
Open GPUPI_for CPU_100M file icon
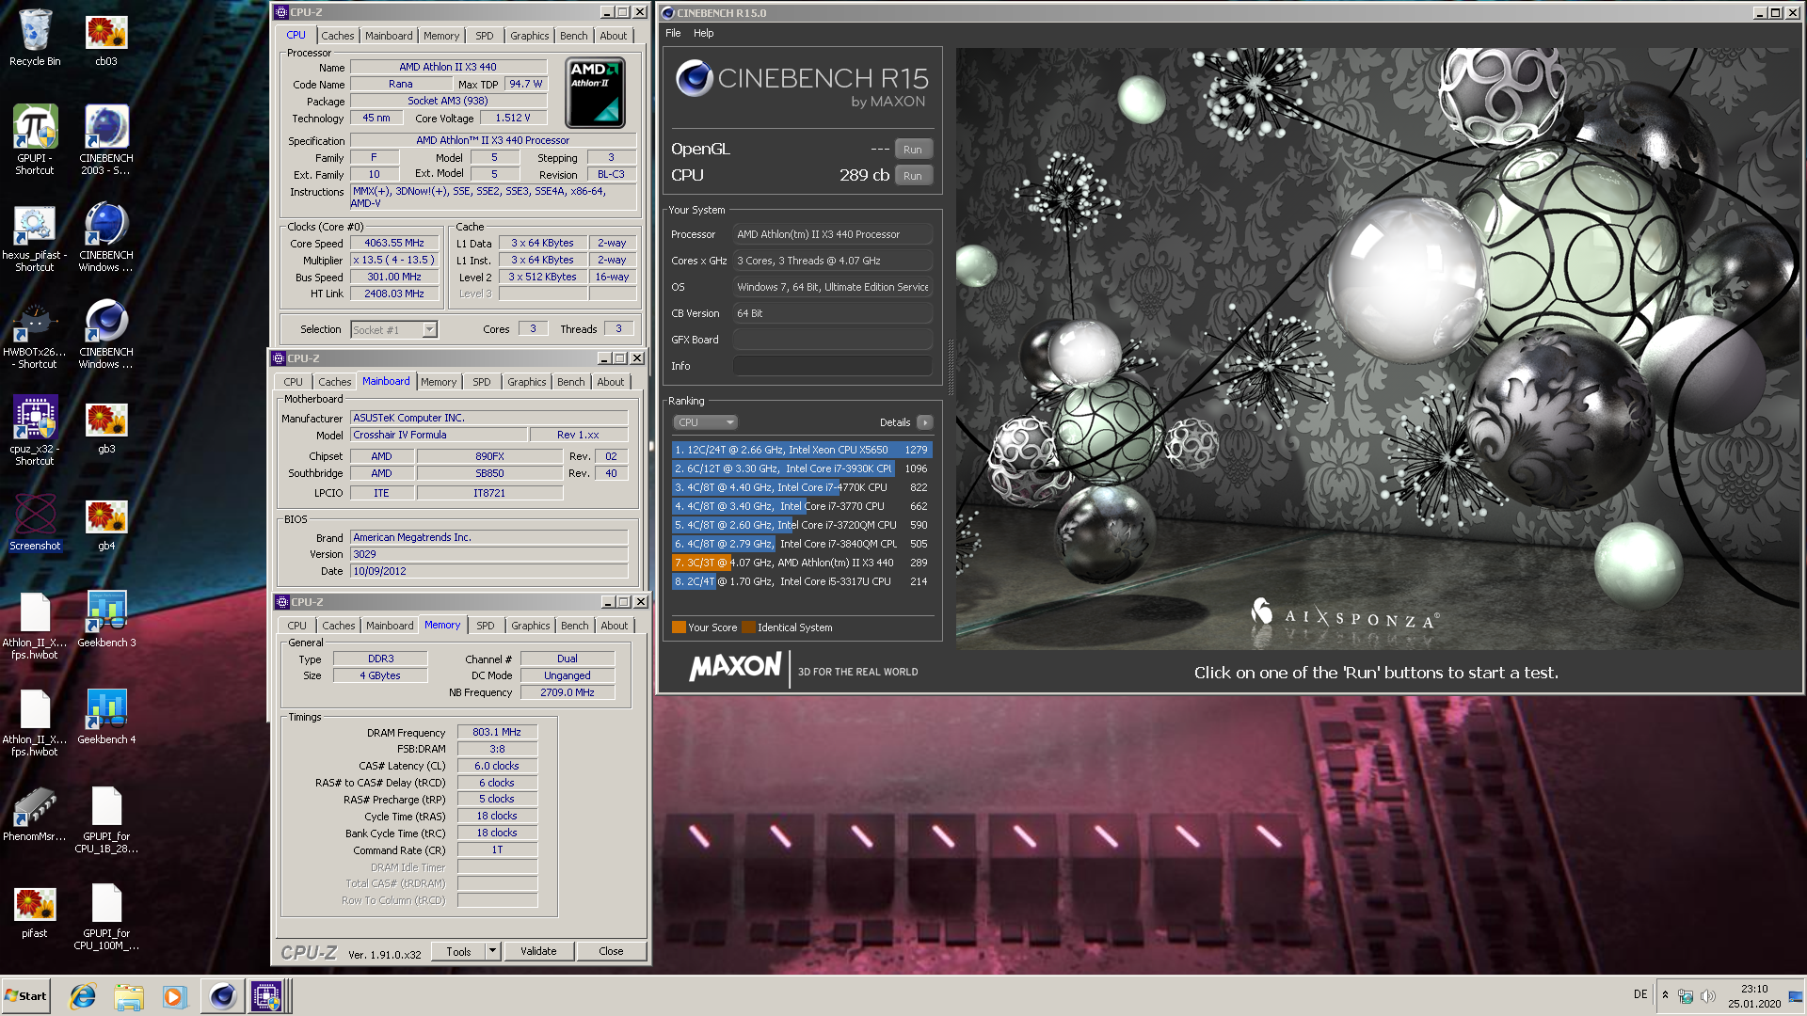pyautogui.click(x=106, y=916)
